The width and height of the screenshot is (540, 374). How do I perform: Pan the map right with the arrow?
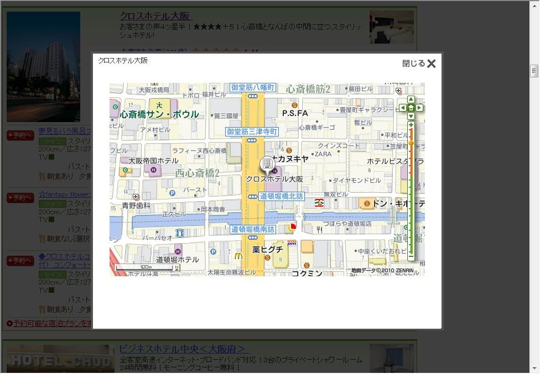pyautogui.click(x=419, y=108)
